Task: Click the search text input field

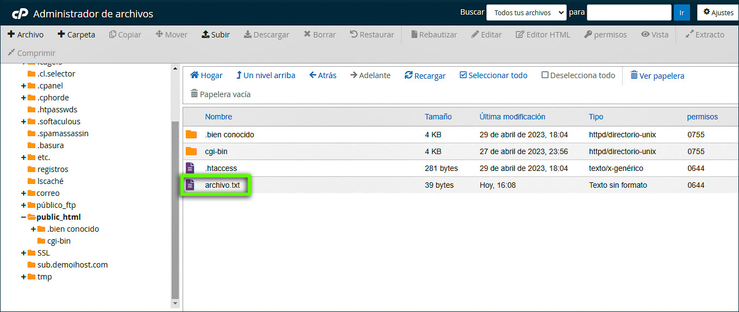Action: click(629, 12)
